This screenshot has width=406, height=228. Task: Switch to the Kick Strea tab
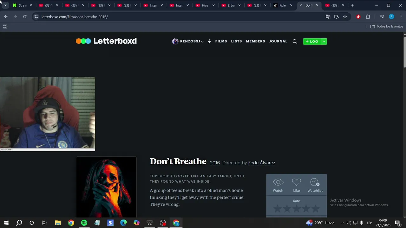(x=23, y=5)
